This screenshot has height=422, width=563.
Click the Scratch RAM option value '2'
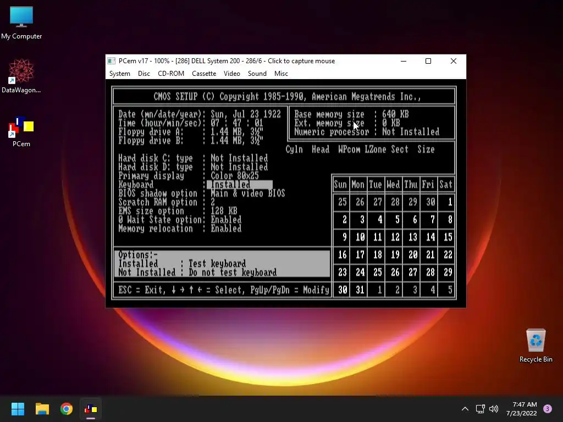pos(213,202)
